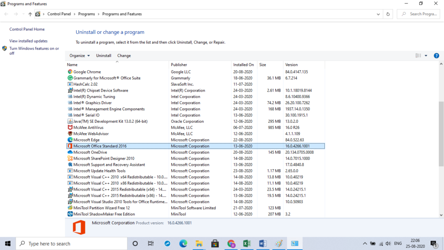Click the Task View taskbar icon
The image size is (444, 250).
click(150, 243)
